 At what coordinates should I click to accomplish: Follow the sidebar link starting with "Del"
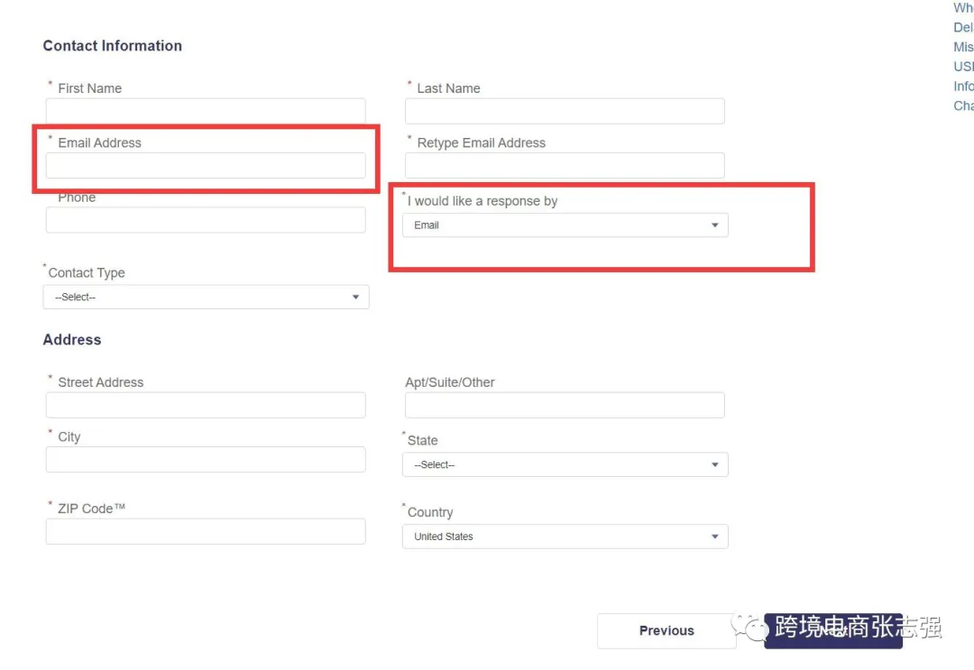pyautogui.click(x=963, y=28)
